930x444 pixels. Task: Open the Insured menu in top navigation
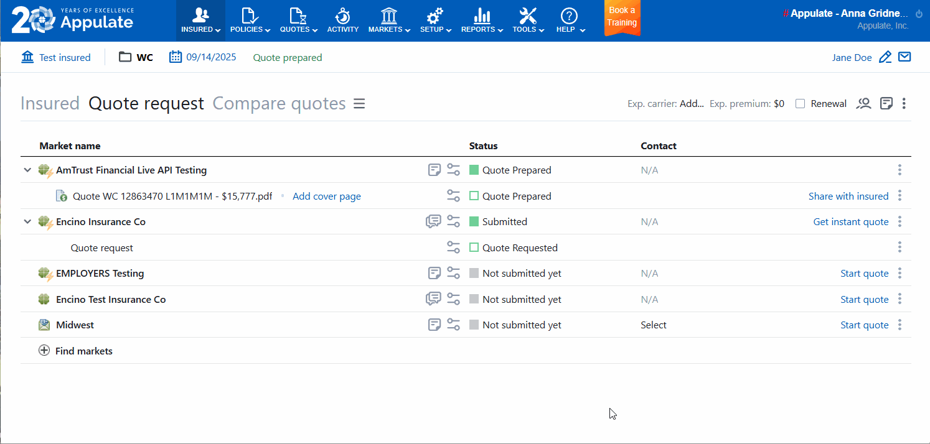(x=200, y=21)
